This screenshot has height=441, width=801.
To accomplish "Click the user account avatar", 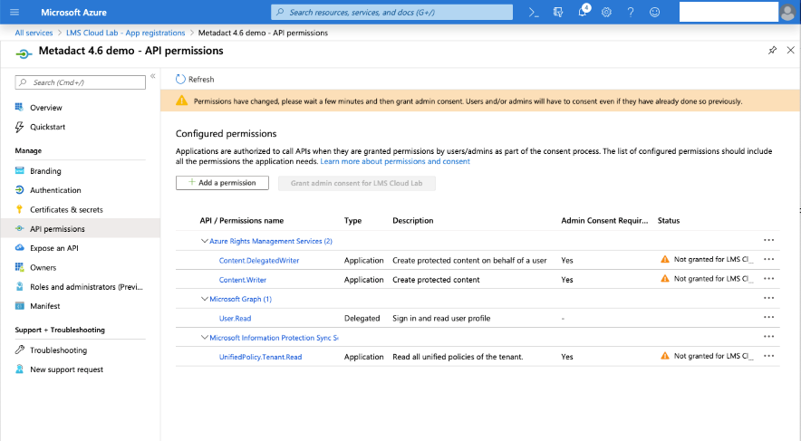I will 787,13.
